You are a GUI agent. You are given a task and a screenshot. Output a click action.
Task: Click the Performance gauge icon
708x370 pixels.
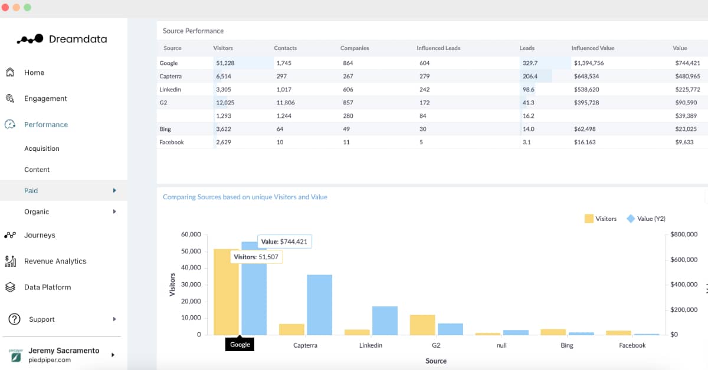[x=10, y=124]
